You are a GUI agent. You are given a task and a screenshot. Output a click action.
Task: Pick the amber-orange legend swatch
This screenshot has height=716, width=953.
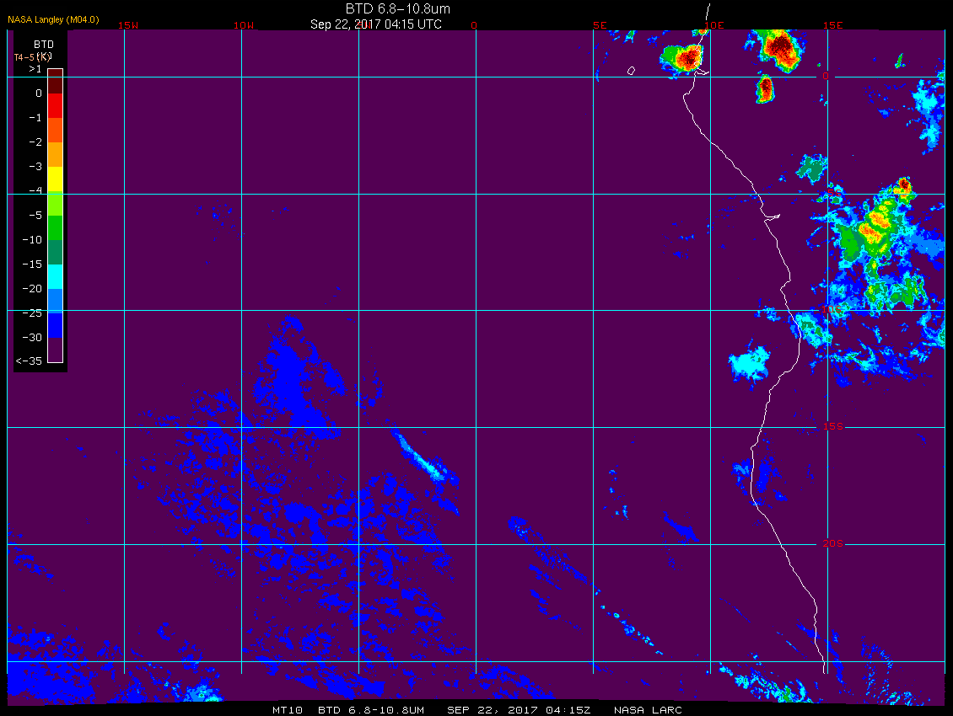pyautogui.click(x=56, y=154)
